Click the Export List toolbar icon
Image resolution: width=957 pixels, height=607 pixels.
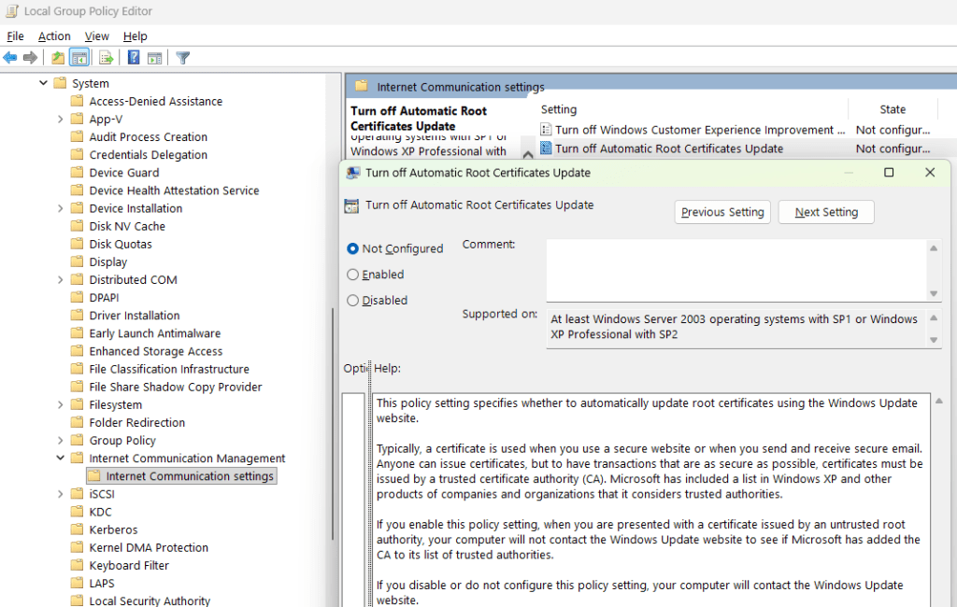[107, 58]
